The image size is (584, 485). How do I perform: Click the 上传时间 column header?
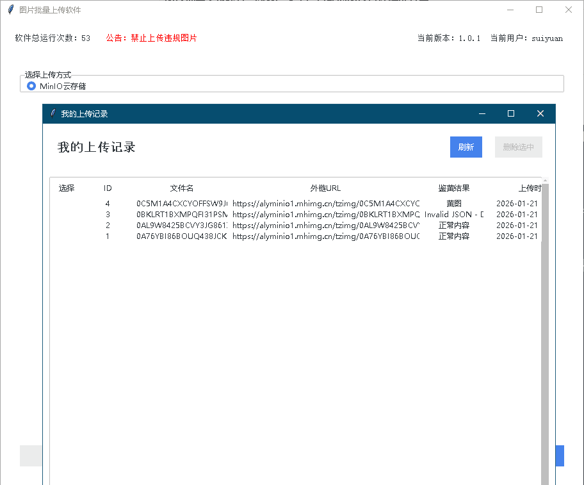coord(529,188)
